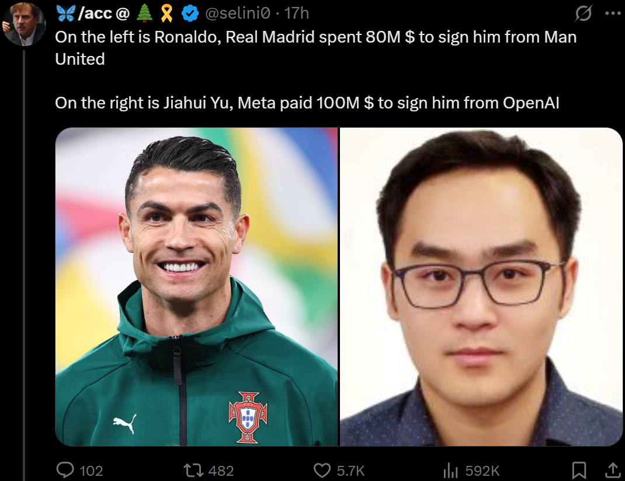Open the view analytics bar-chart icon

pyautogui.click(x=450, y=471)
